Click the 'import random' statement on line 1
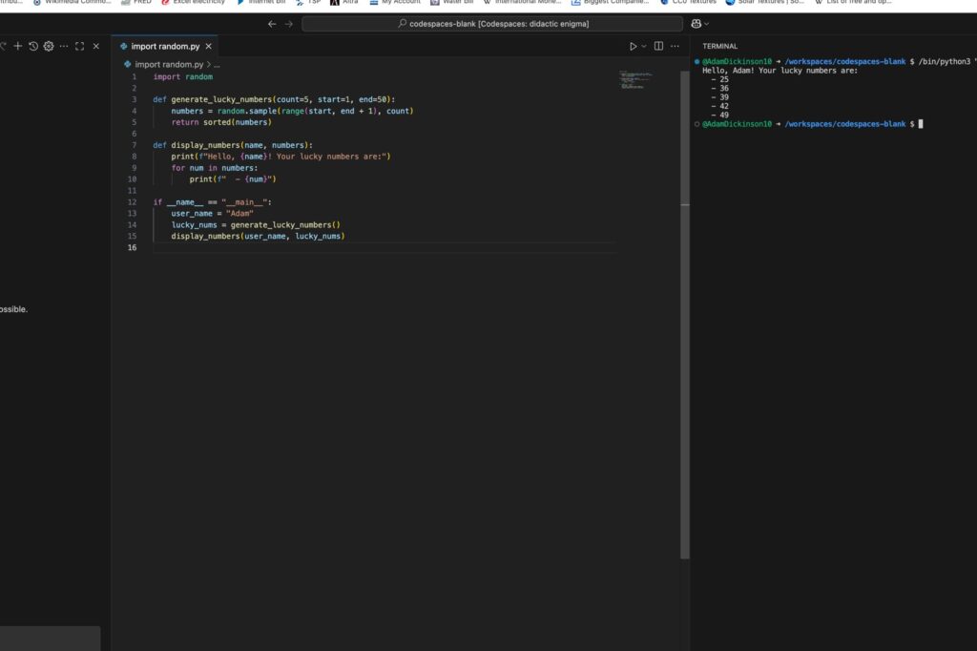This screenshot has height=651, width=977. click(182, 76)
